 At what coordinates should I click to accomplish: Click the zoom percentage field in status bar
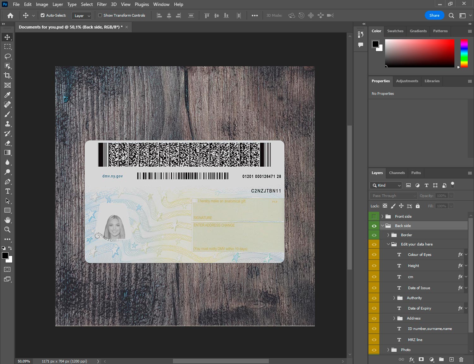pyautogui.click(x=24, y=361)
